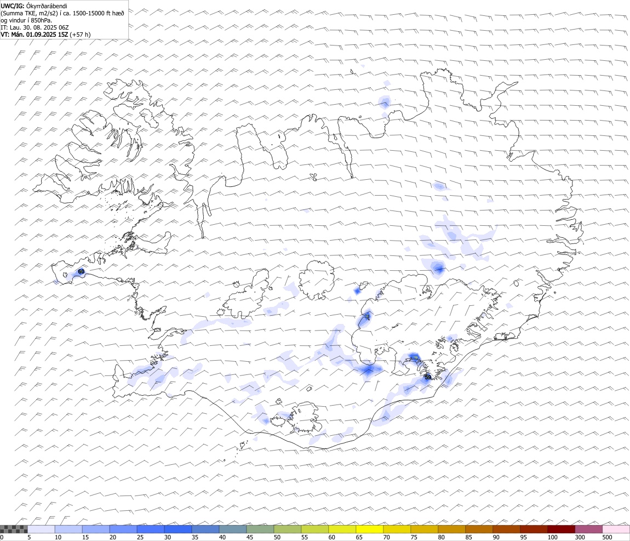Screen dimensions: 630x541
Task: Pick the 55–60 yellow-green legend swatch
Action: (315, 529)
